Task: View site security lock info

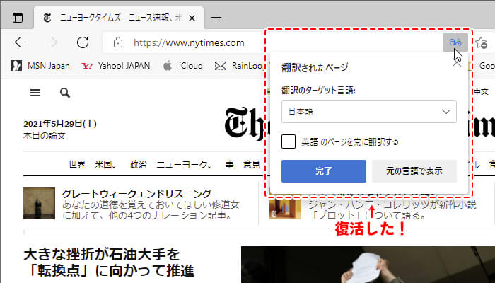Action: tap(118, 42)
